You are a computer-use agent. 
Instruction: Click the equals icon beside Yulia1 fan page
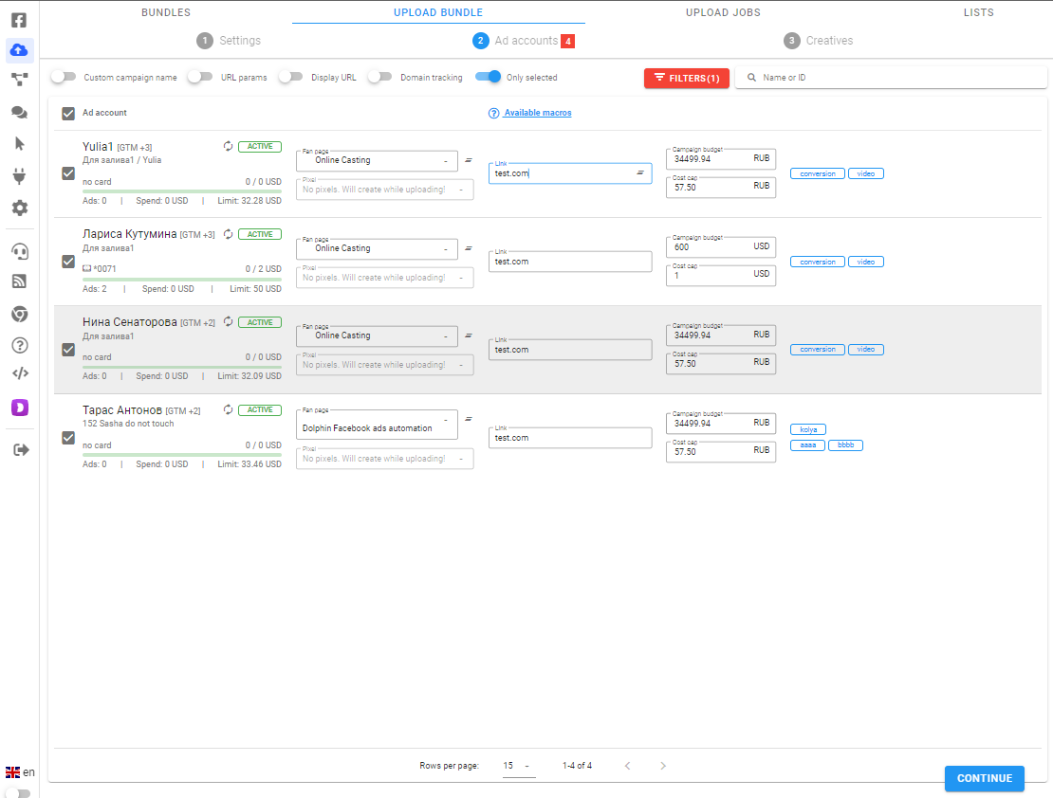tap(469, 160)
